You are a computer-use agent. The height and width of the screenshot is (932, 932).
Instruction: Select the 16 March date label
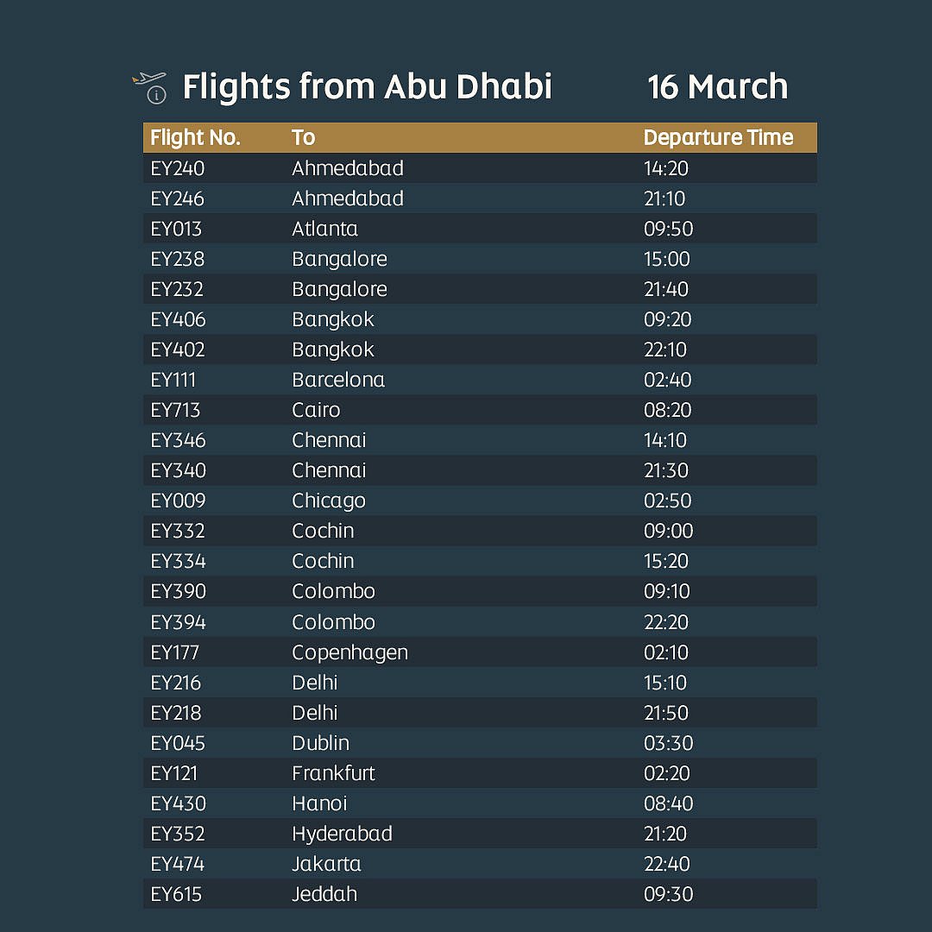[x=717, y=87]
